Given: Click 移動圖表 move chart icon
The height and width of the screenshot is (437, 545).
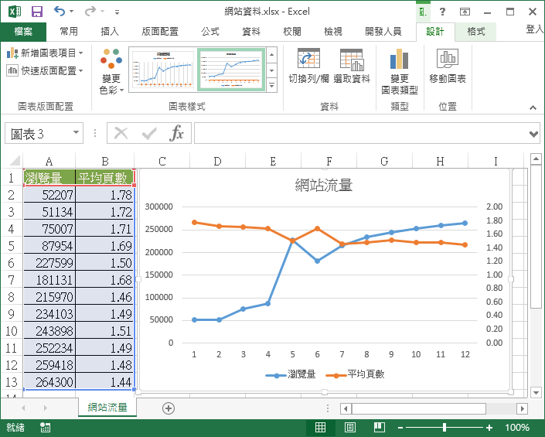Looking at the screenshot, I should 448,66.
